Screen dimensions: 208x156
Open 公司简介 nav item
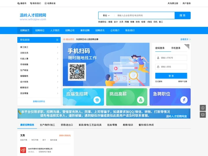[115, 31]
